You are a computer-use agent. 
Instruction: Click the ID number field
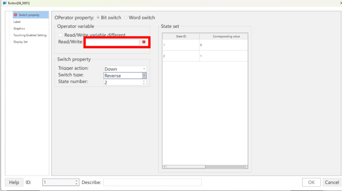coord(58,182)
